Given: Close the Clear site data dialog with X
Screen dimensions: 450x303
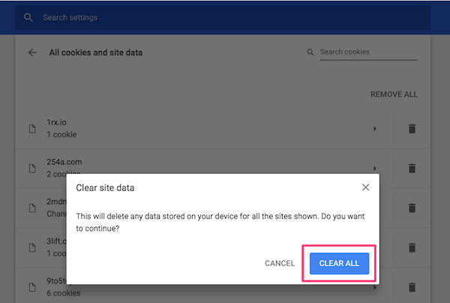Looking at the screenshot, I should [365, 187].
